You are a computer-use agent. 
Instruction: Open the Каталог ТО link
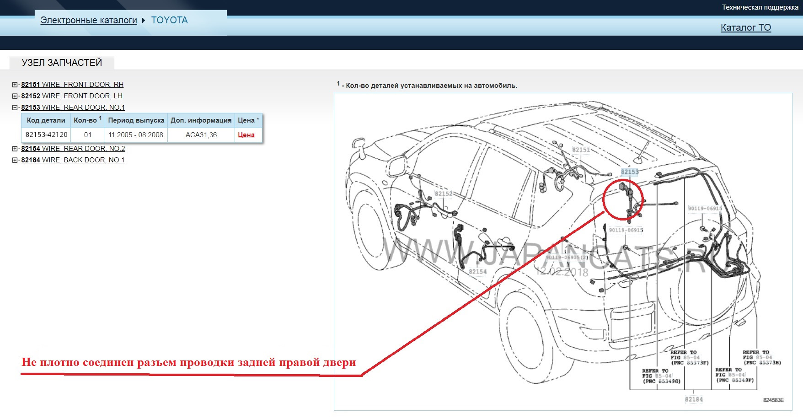point(745,27)
